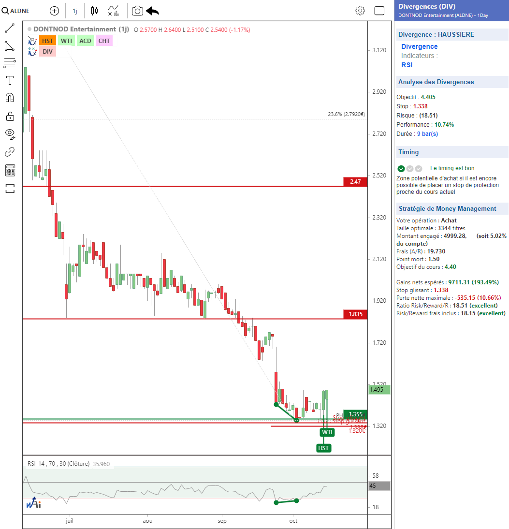Click the green timing checkmark icon

[401, 169]
